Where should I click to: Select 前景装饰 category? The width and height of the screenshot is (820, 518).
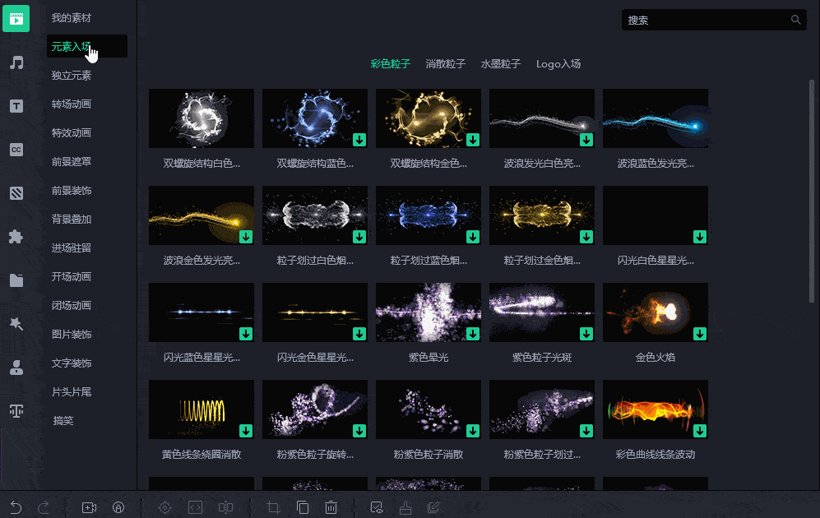tap(72, 190)
